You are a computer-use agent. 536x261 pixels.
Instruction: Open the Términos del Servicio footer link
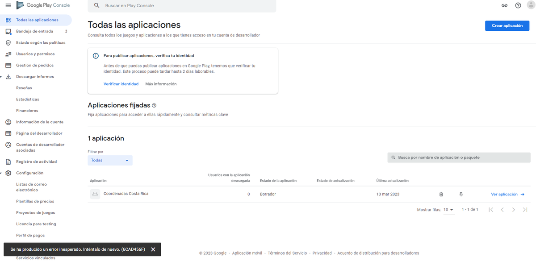287,253
